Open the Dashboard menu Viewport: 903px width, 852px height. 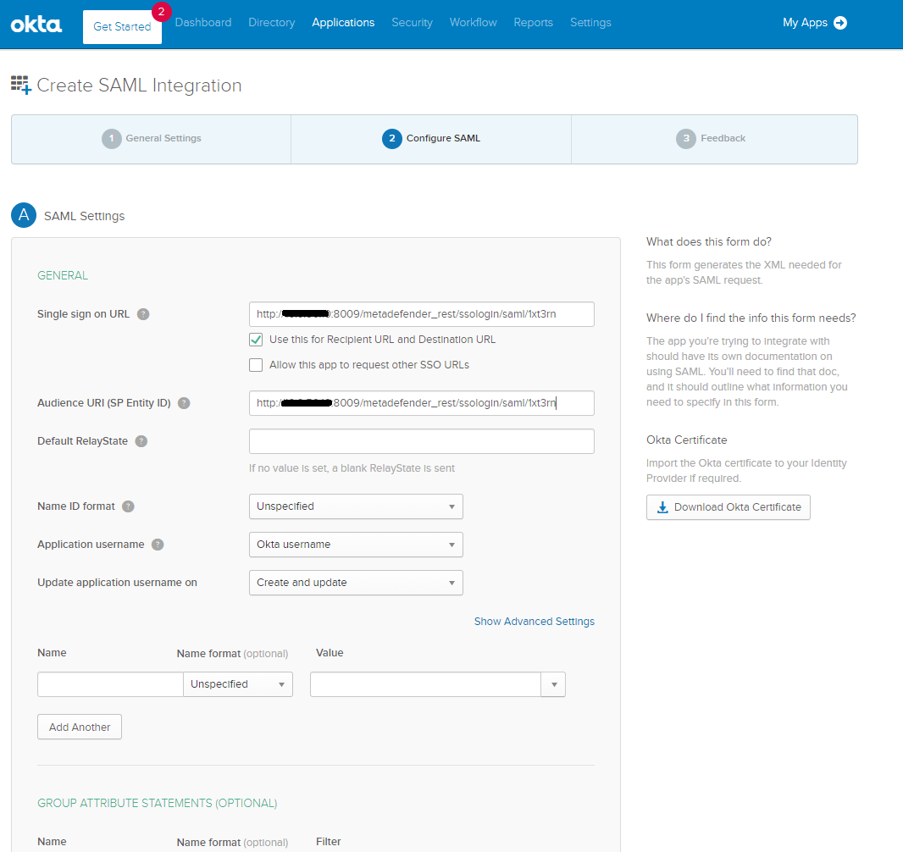point(203,23)
